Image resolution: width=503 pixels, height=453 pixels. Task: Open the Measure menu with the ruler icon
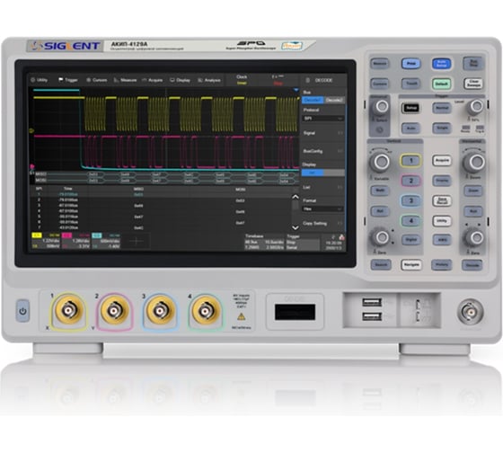(x=126, y=80)
